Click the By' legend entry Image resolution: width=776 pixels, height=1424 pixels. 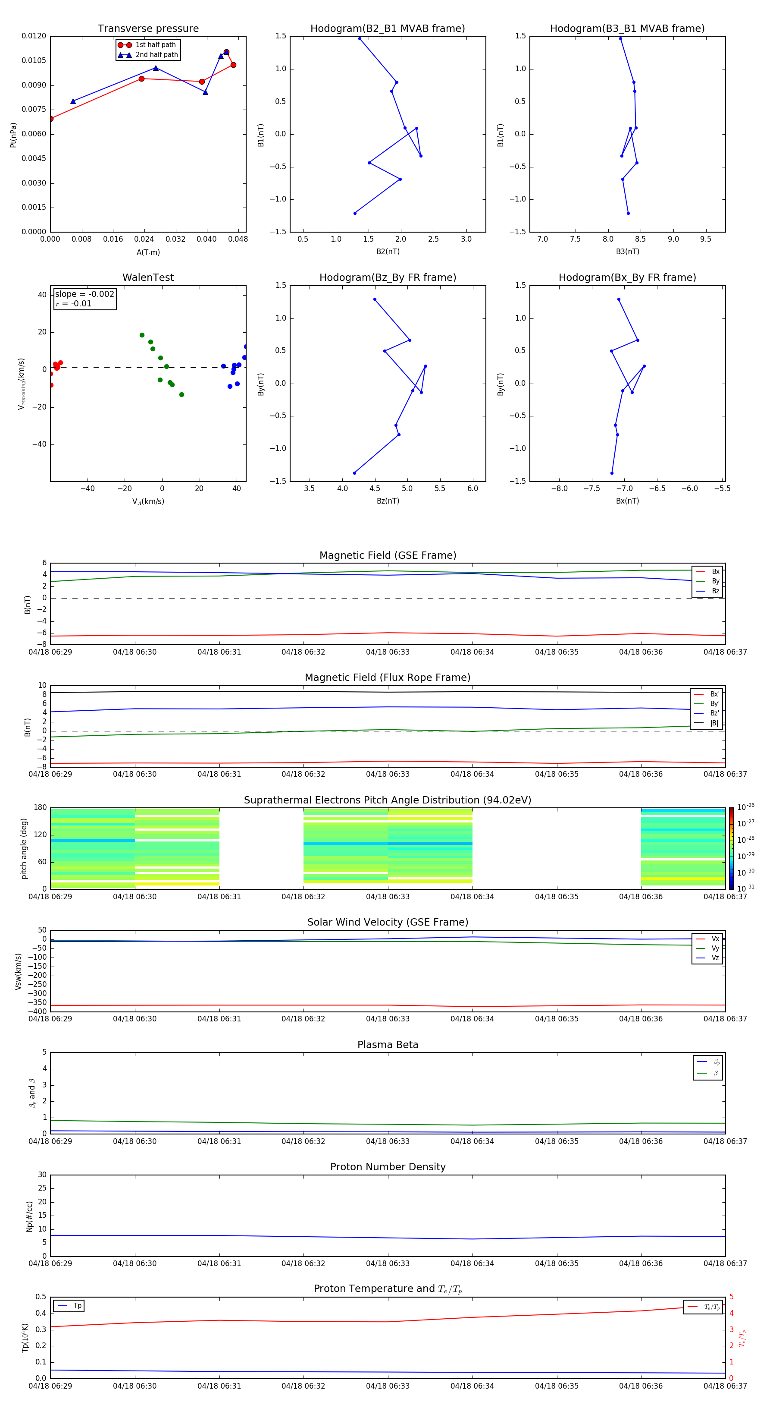(707, 704)
